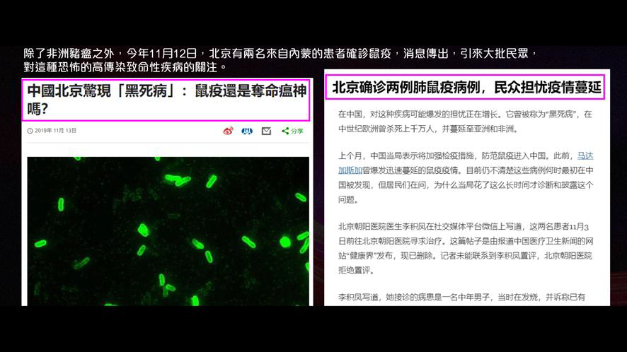This screenshot has width=627, height=352.
Task: Open the 中國北京驚現「黑死病」 headline
Action: (166, 100)
